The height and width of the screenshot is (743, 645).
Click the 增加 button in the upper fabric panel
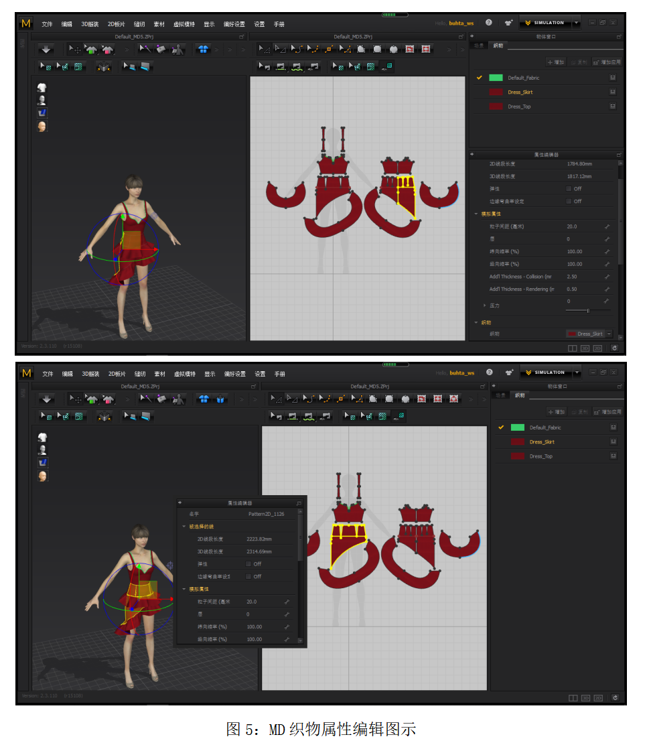coord(556,62)
